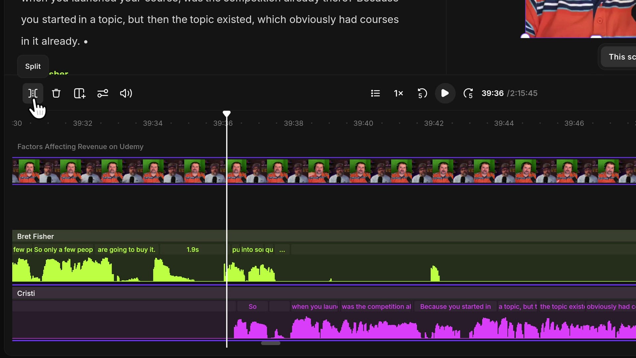
Task: Click the Cristi magenta audio waveform
Action: click(x=324, y=327)
